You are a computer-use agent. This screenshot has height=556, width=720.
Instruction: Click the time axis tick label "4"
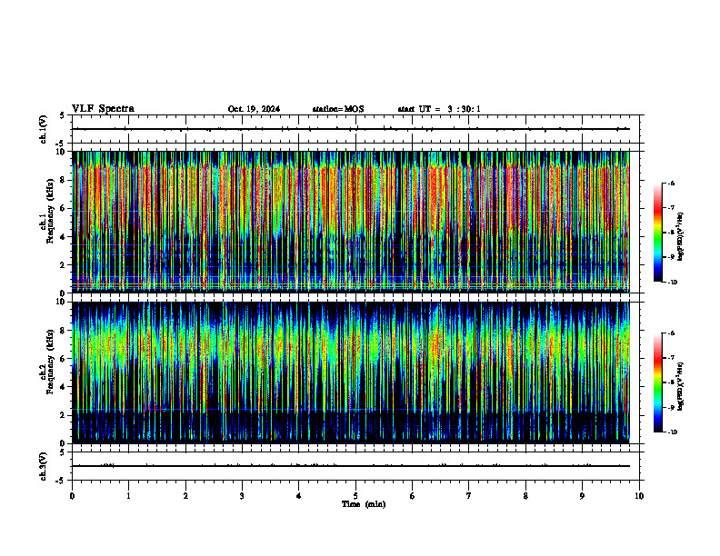pos(299,496)
